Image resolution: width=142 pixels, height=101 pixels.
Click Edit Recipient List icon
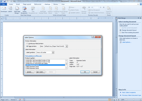tap(33, 10)
